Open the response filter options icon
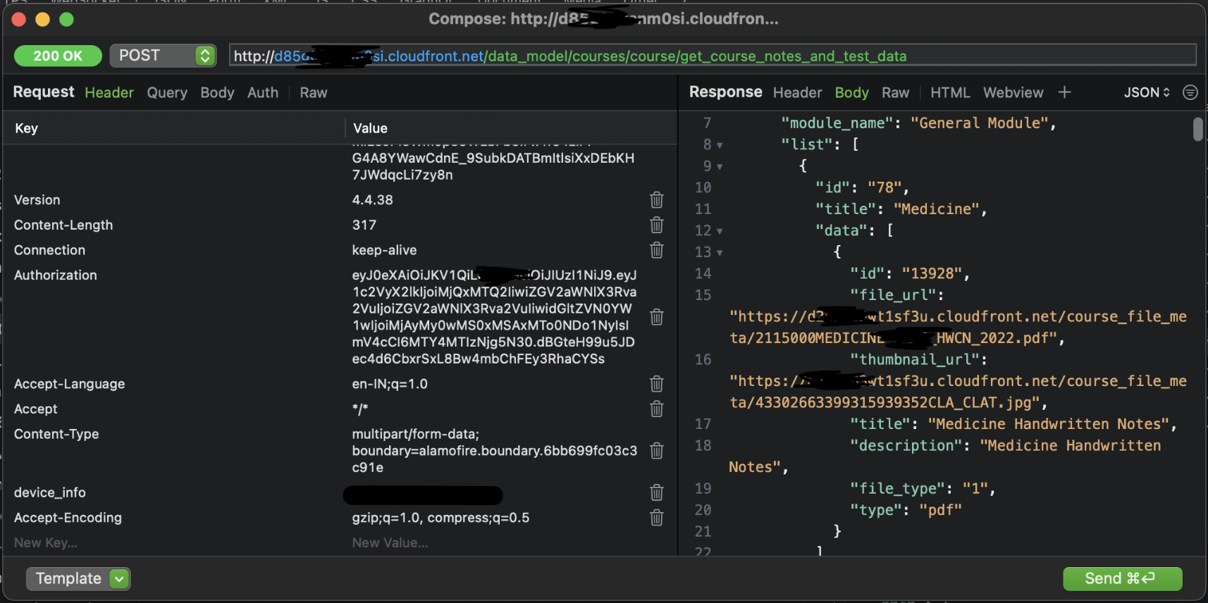 1190,92
